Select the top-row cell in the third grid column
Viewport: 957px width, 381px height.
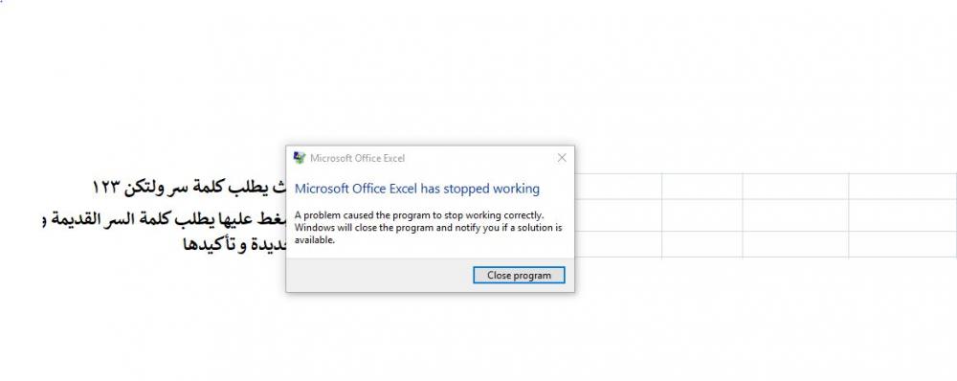click(795, 187)
